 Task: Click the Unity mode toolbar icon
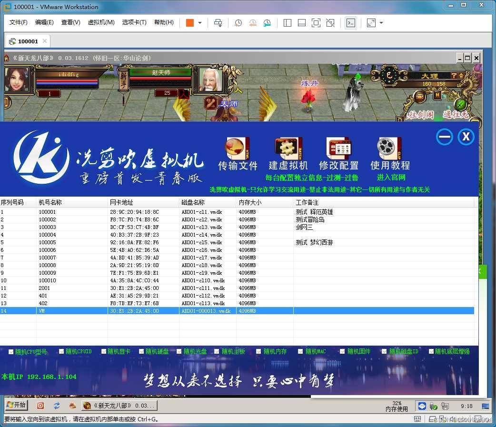click(330, 23)
